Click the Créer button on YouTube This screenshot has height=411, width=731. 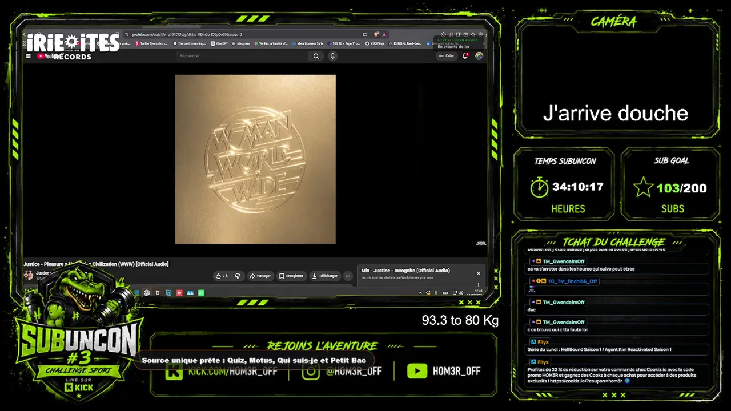point(447,56)
